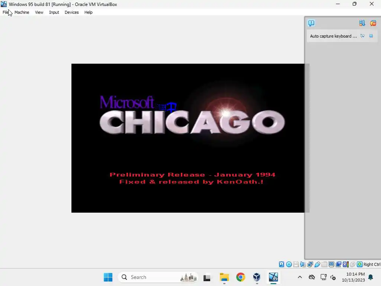Screen dimensions: 381x286
Task: Click the VirtualBox window title bar icon
Action: pyautogui.click(x=4, y=4)
